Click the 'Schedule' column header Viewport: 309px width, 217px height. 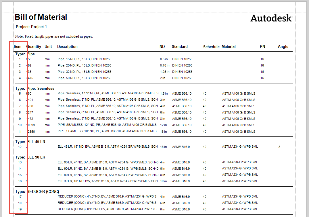tap(211, 47)
